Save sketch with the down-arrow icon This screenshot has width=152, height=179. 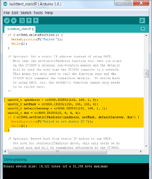click(x=36, y=21)
